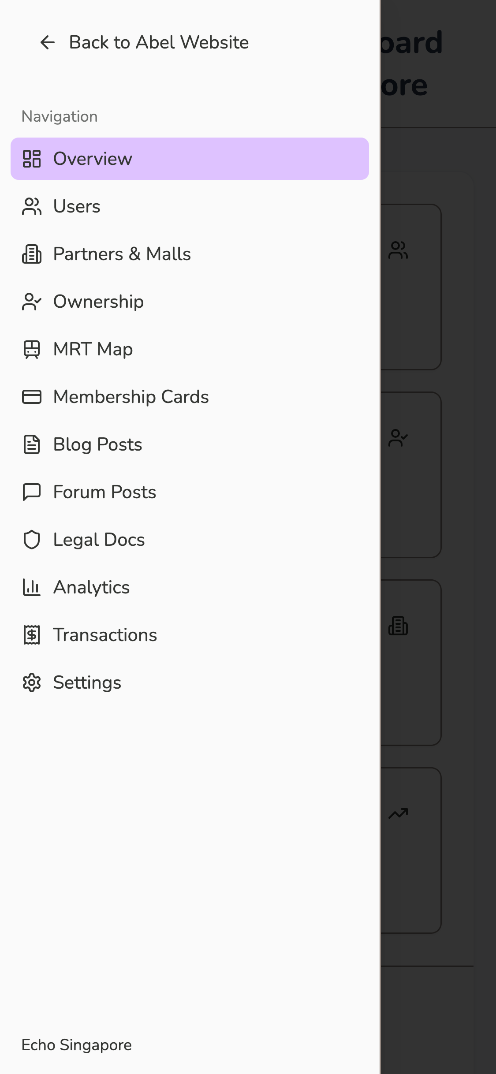
Task: Click the Membership Cards card icon
Action: pyautogui.click(x=32, y=397)
